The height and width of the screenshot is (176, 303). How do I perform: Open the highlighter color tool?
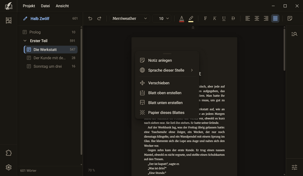pos(191,19)
